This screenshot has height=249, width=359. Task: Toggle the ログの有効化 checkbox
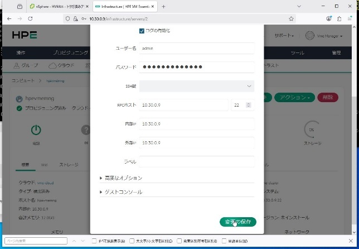tap(142, 31)
